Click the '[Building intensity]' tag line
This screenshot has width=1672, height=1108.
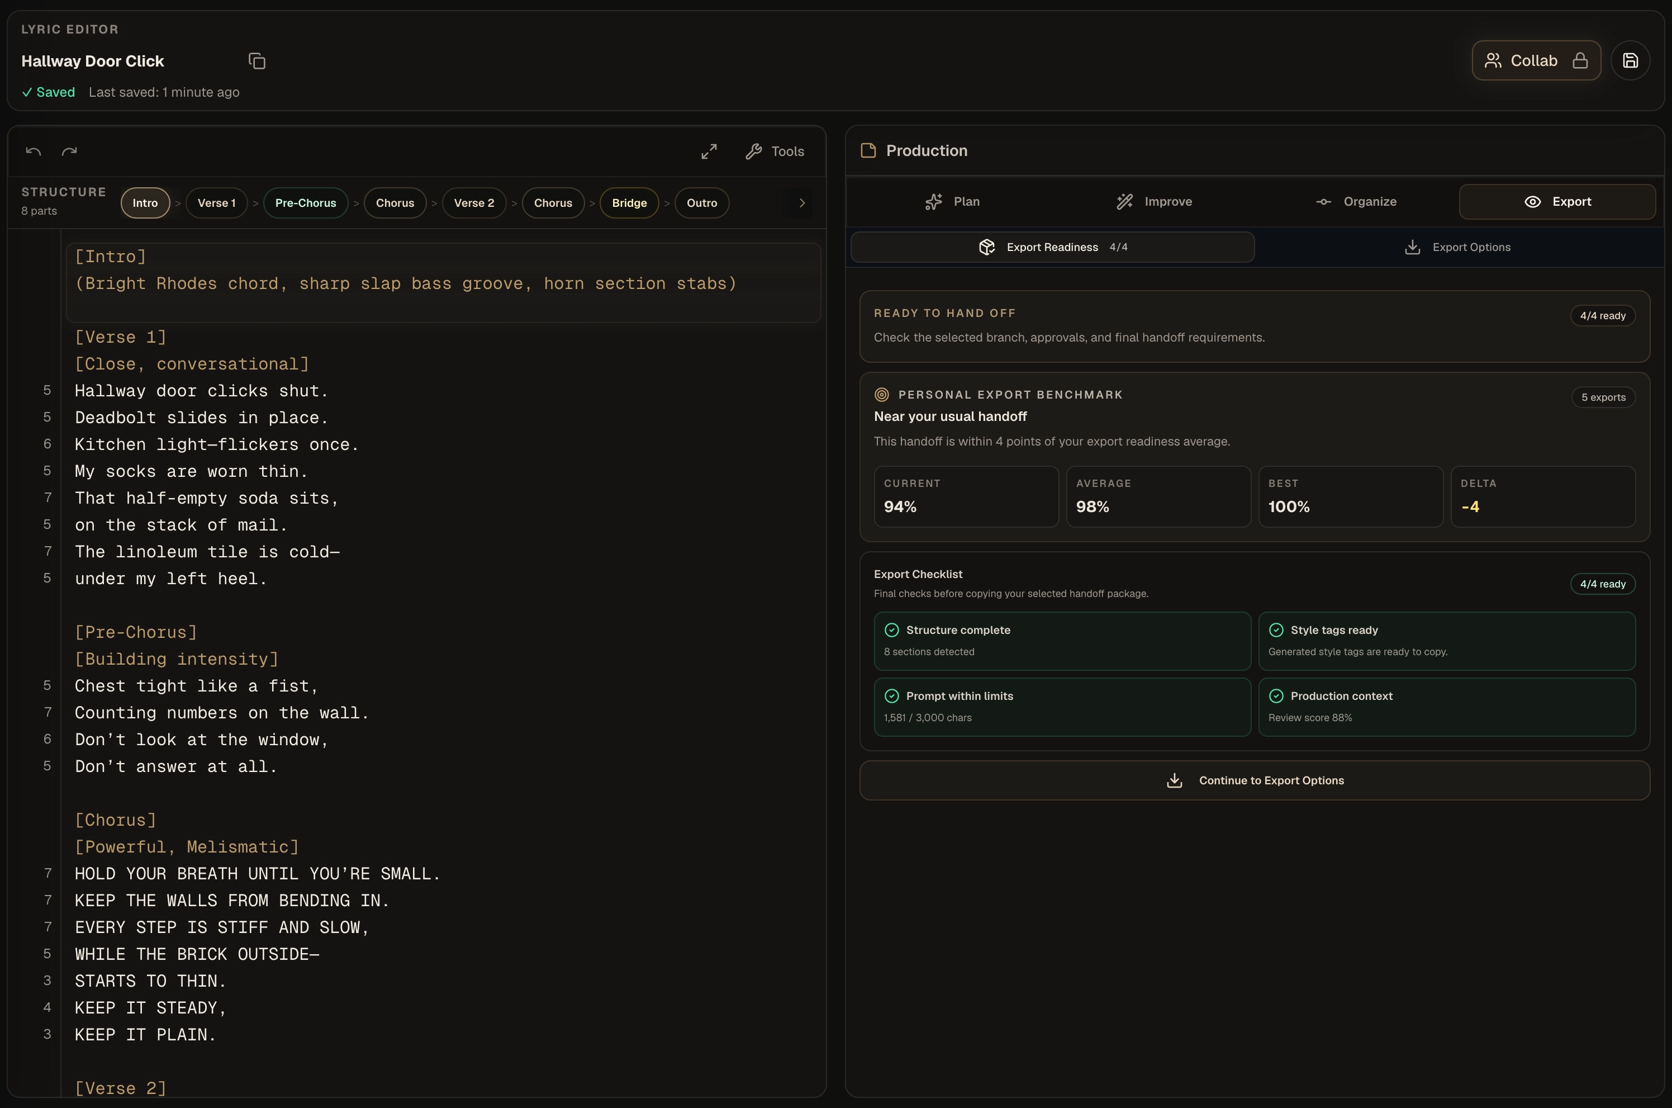point(177,659)
